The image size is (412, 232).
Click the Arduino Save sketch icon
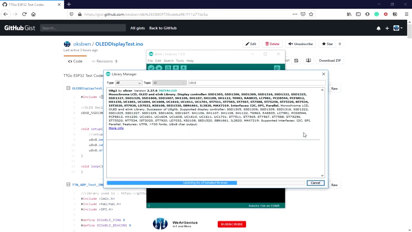pyautogui.click(x=183, y=68)
